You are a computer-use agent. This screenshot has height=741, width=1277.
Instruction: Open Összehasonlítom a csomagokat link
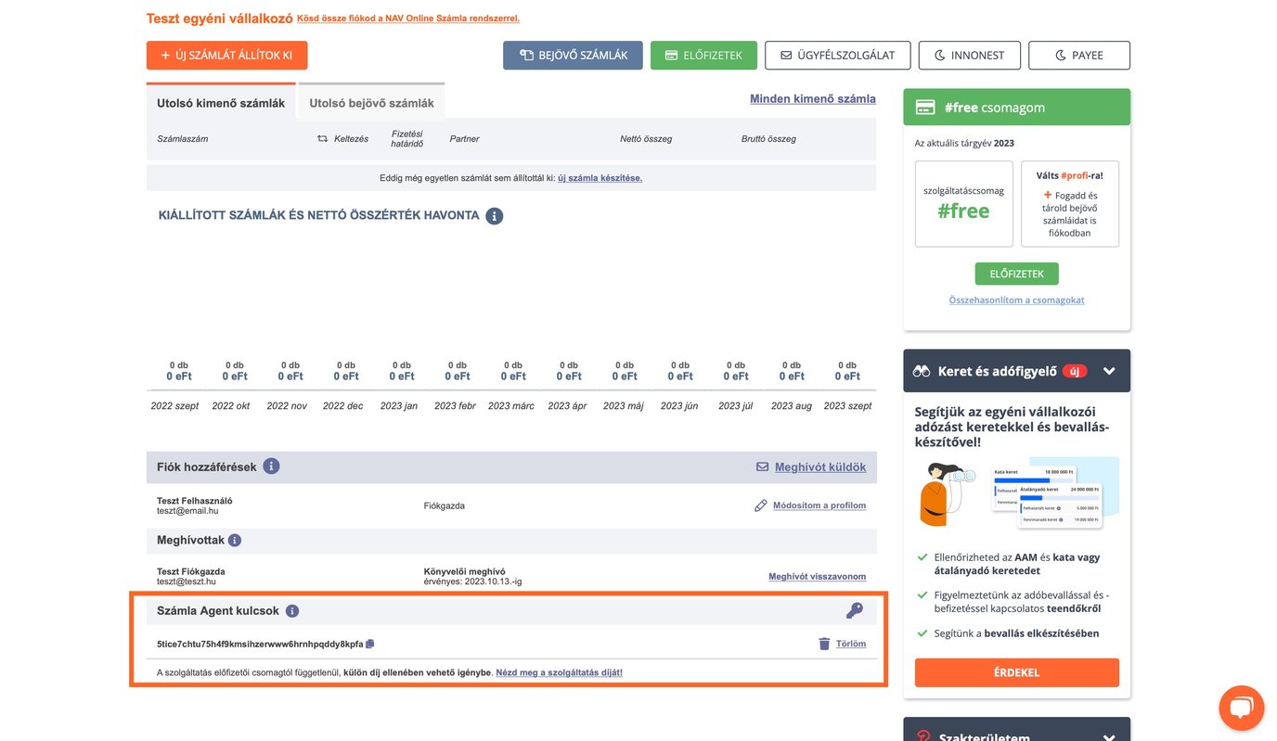tap(1016, 300)
